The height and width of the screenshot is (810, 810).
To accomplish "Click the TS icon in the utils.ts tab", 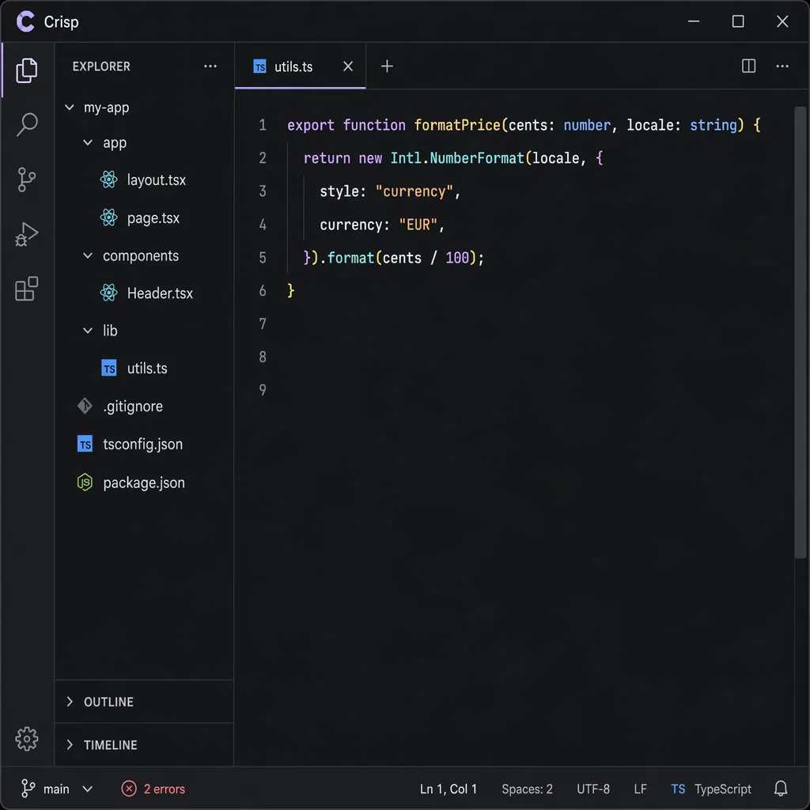I will click(259, 66).
